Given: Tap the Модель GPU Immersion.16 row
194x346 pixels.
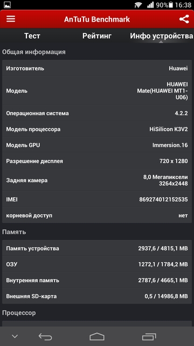Looking at the screenshot, I should [97, 145].
